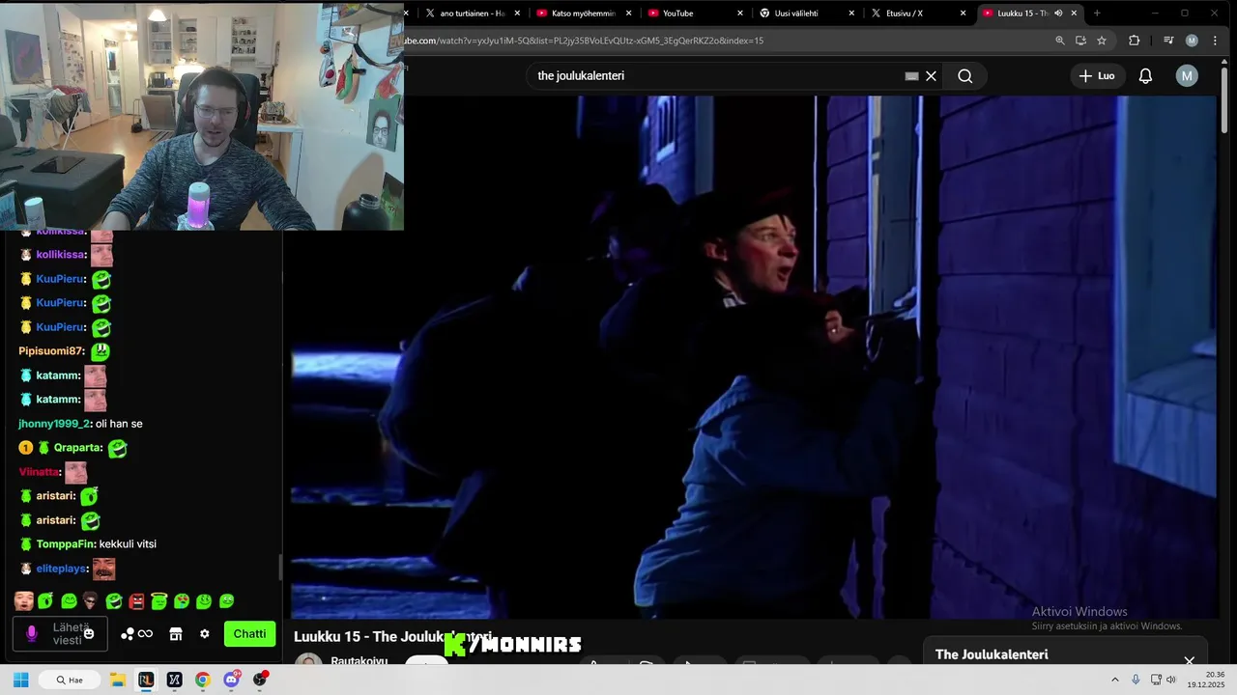The image size is (1237, 695).
Task: Open the Windows Start menu
Action: point(21,680)
